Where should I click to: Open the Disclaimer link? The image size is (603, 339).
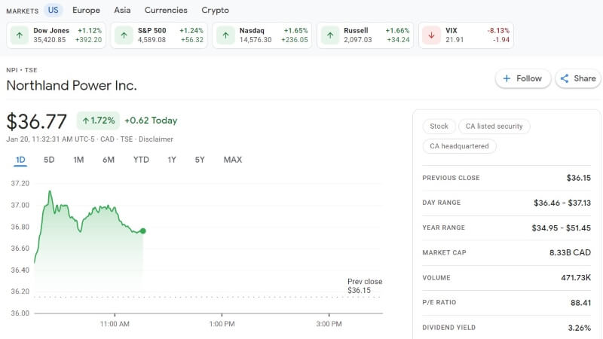pos(156,139)
